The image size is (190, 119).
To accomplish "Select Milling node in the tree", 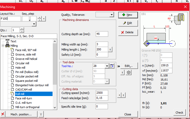I will (x=14, y=46).
